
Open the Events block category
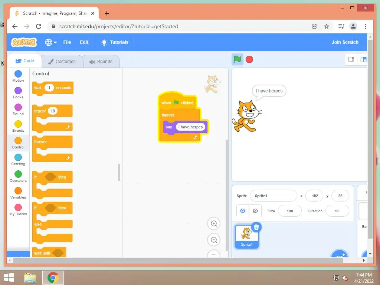(x=18, y=126)
